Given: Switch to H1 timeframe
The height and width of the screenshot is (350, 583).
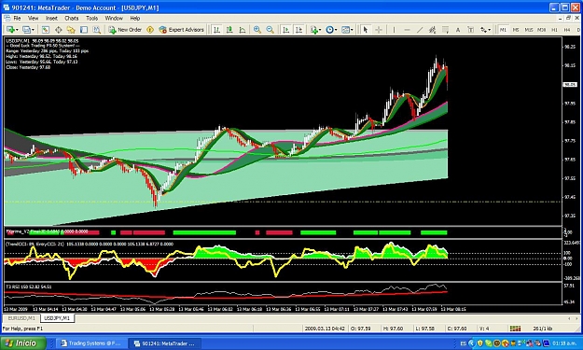Looking at the screenshot, I should click(554, 30).
